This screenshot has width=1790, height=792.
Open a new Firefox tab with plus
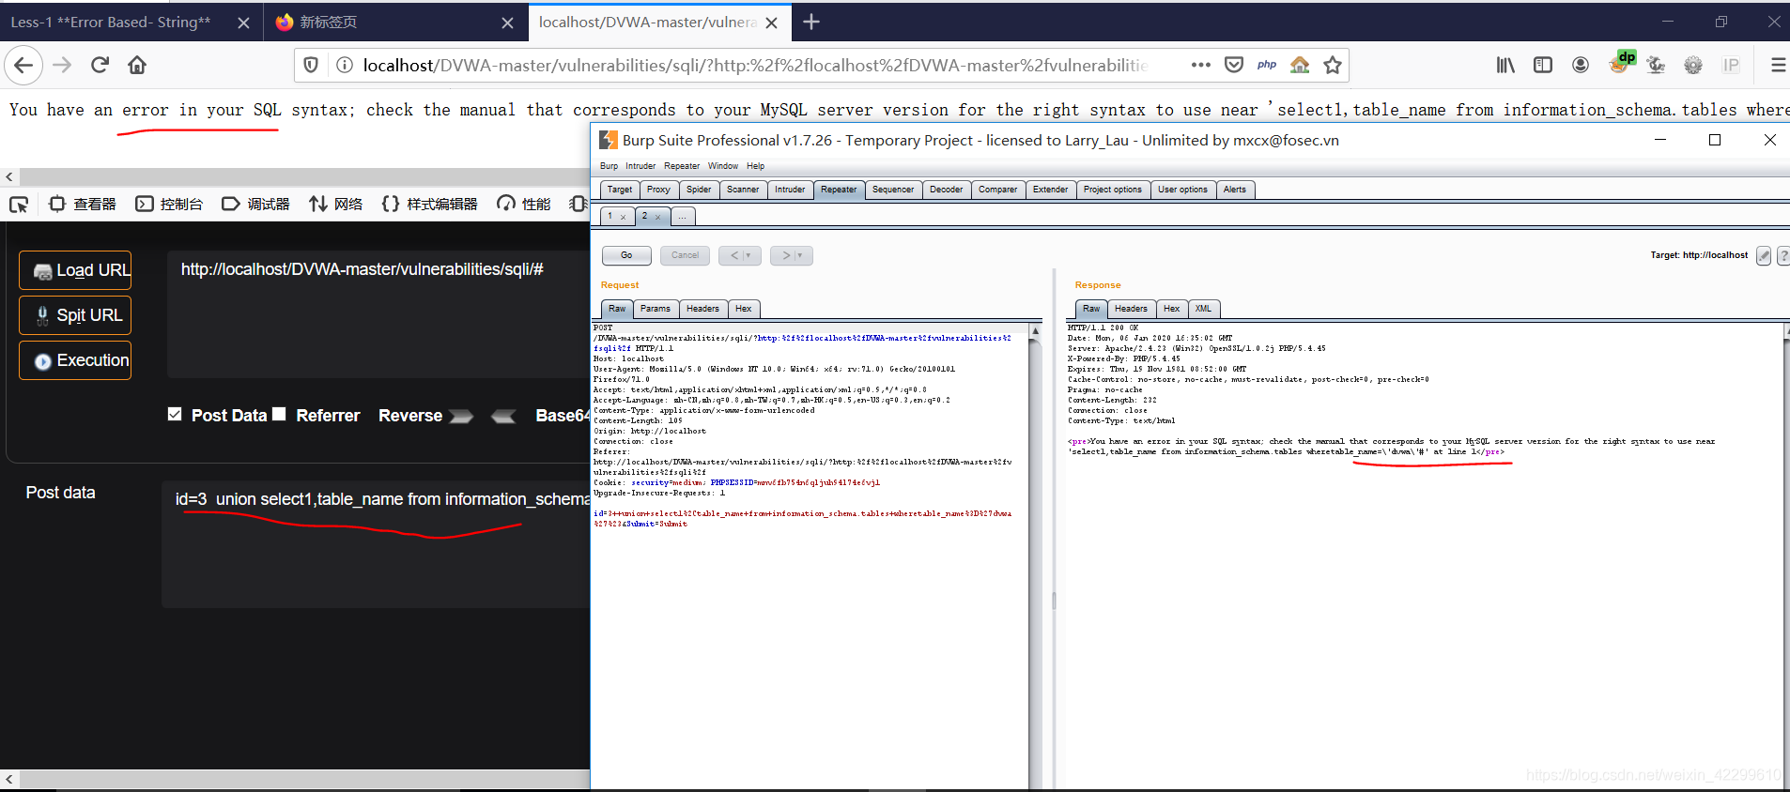(x=811, y=22)
